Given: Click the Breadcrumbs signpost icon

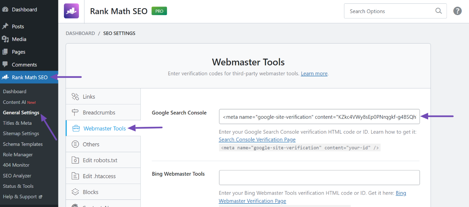Looking at the screenshot, I should pyautogui.click(x=75, y=112).
